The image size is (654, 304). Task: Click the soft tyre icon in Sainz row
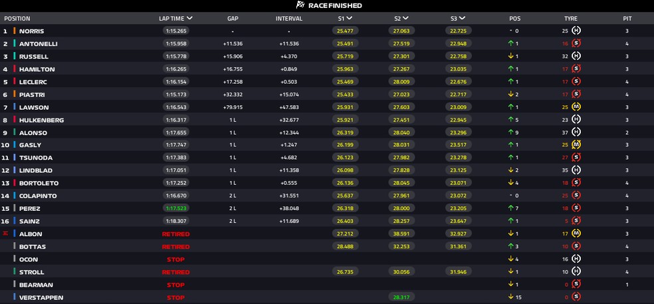coord(576,220)
